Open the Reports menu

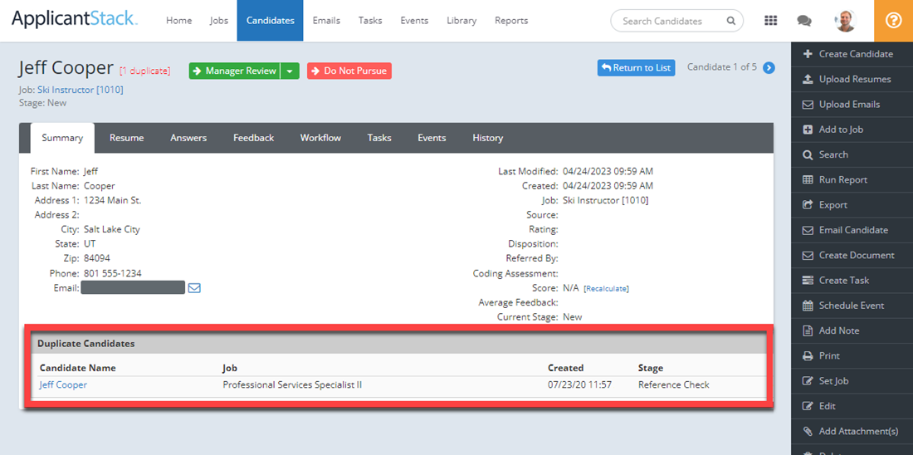pos(511,21)
